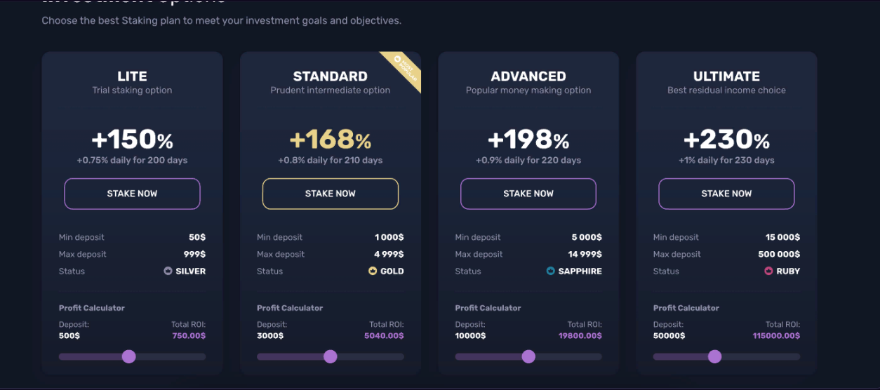Click the Ruby status badge icon

click(769, 271)
